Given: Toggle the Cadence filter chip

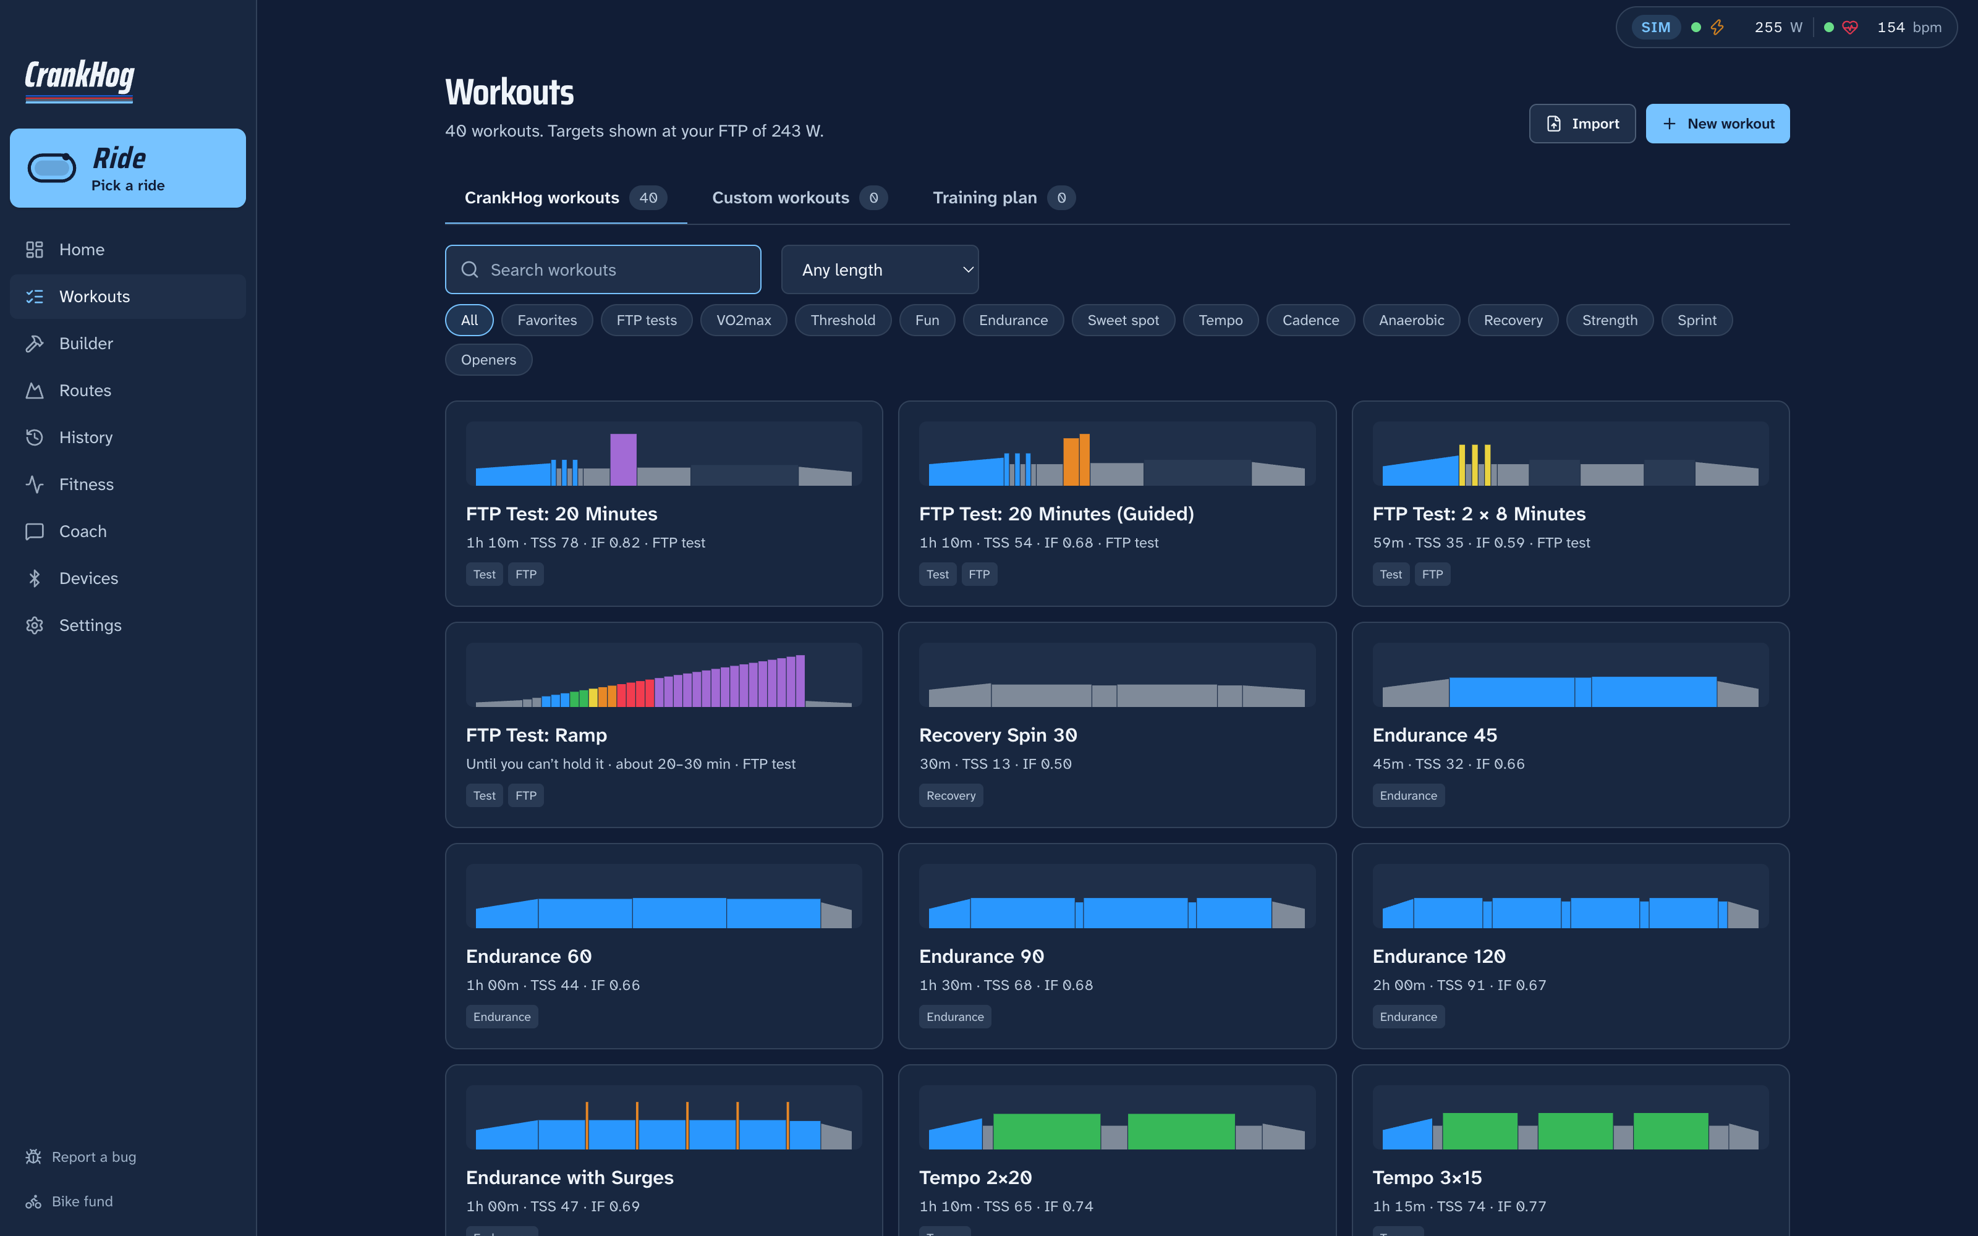Looking at the screenshot, I should [1310, 321].
